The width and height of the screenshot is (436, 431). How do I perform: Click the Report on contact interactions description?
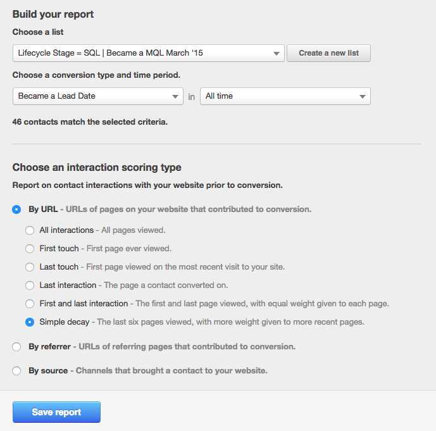pyautogui.click(x=147, y=185)
